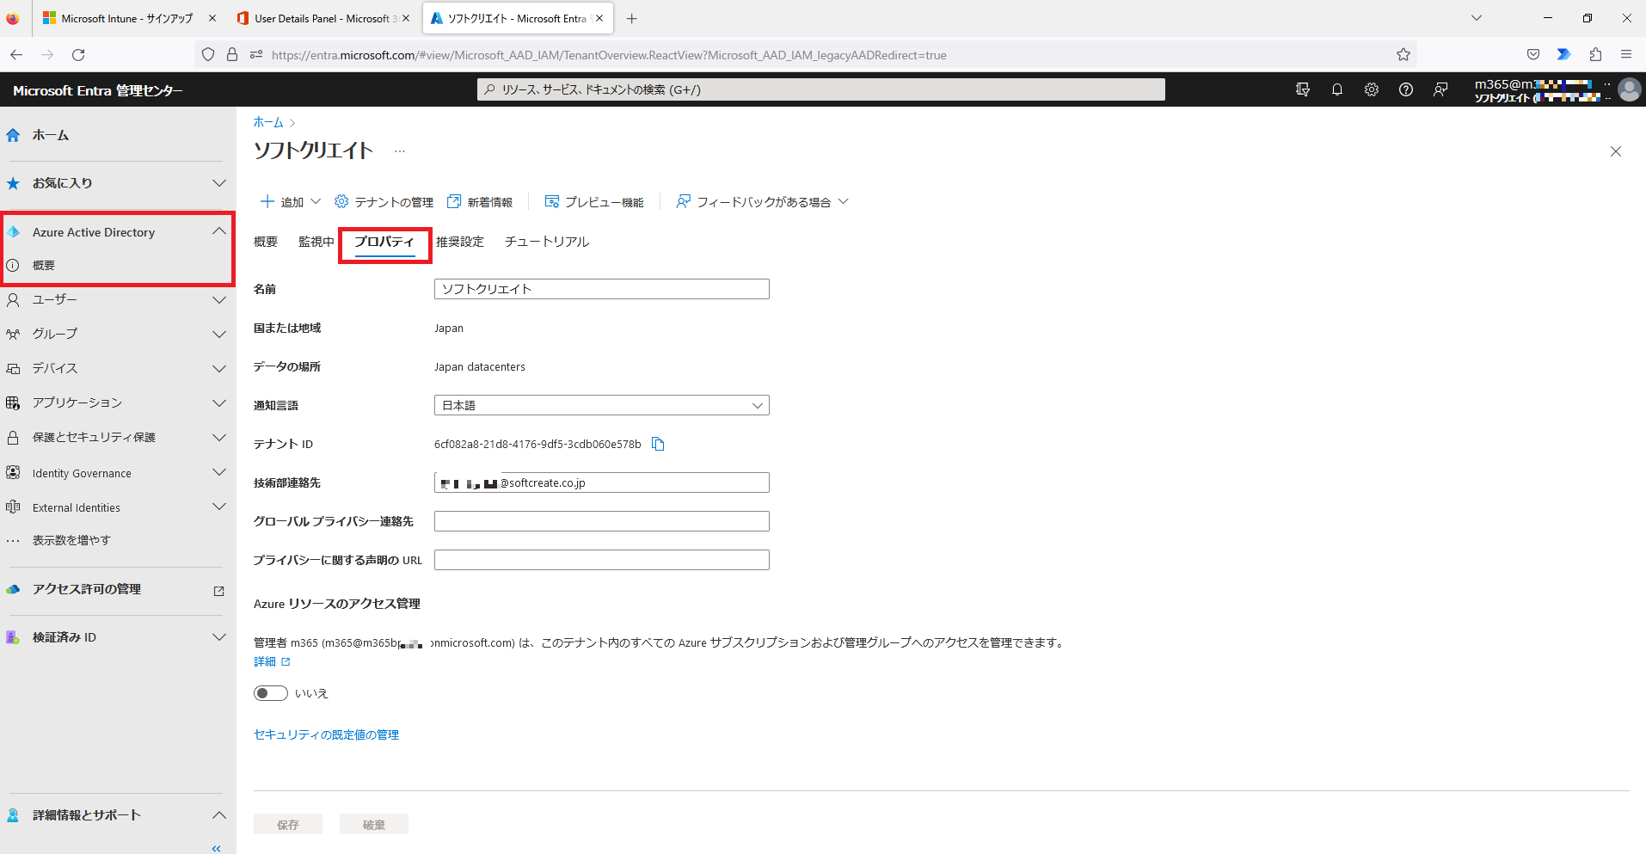Open the feedback dropdown in toolbar

pyautogui.click(x=762, y=201)
